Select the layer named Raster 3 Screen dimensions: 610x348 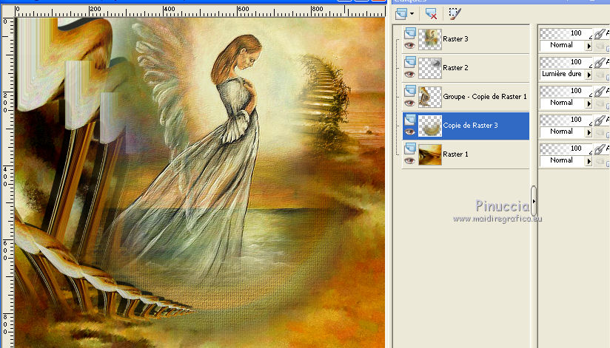pos(455,39)
